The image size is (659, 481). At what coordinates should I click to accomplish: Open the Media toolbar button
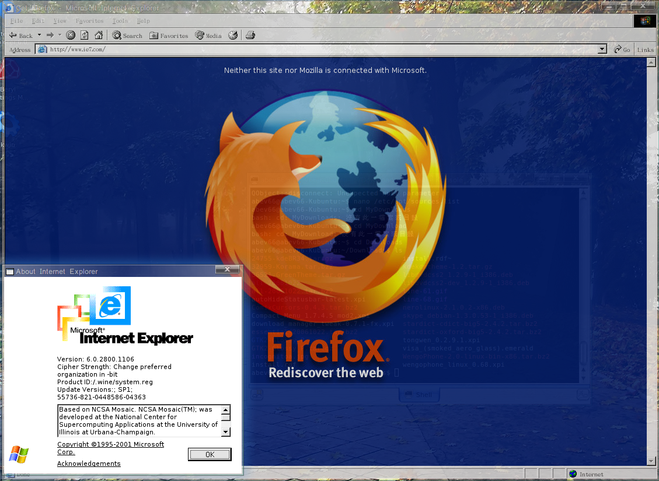pos(208,35)
